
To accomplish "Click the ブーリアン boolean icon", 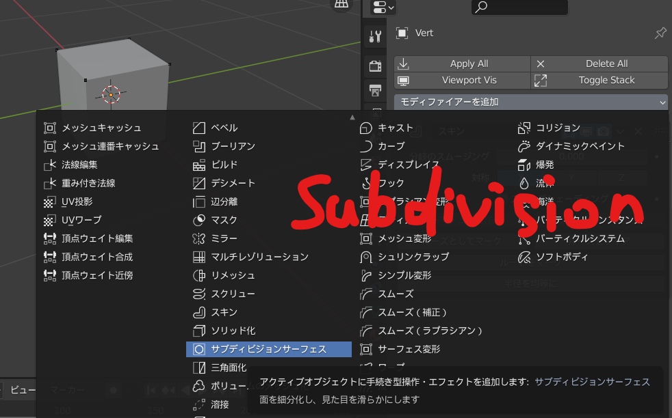I will [x=199, y=146].
